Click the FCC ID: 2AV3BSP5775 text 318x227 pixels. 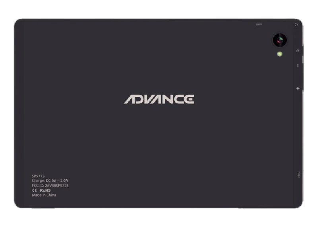(x=50, y=186)
